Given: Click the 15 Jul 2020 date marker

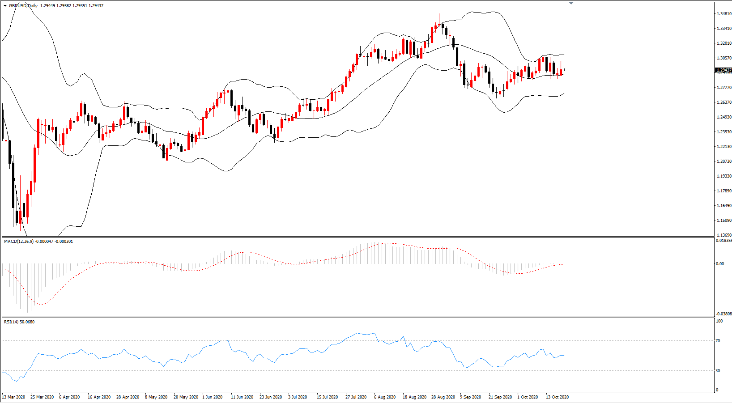Looking at the screenshot, I should 328,397.
